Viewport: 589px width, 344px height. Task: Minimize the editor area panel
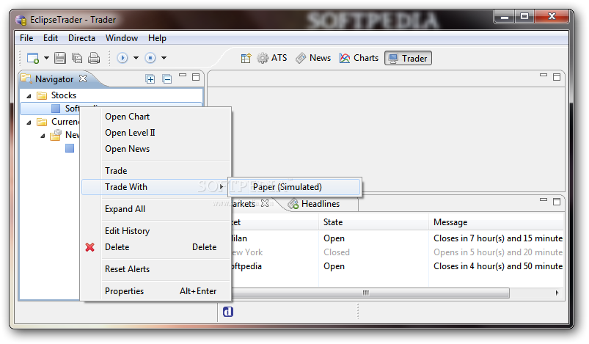[x=544, y=75]
